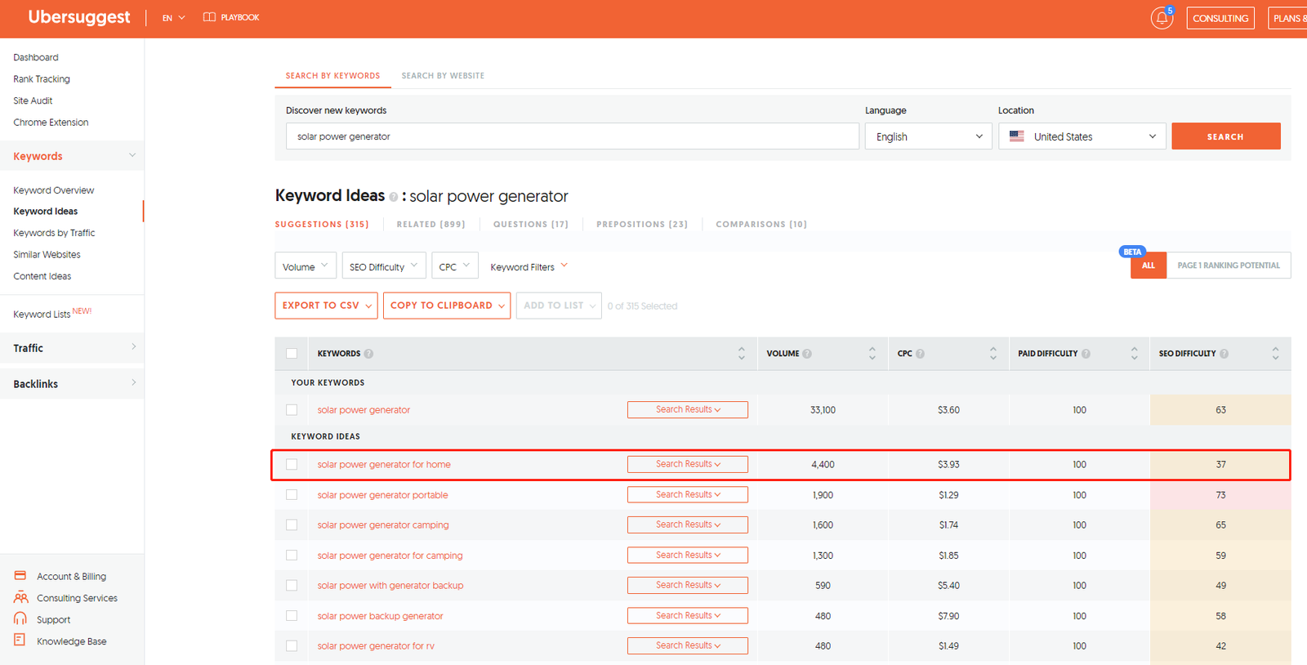Check the 'solar power generator camping' checkbox
The height and width of the screenshot is (665, 1307).
292,525
